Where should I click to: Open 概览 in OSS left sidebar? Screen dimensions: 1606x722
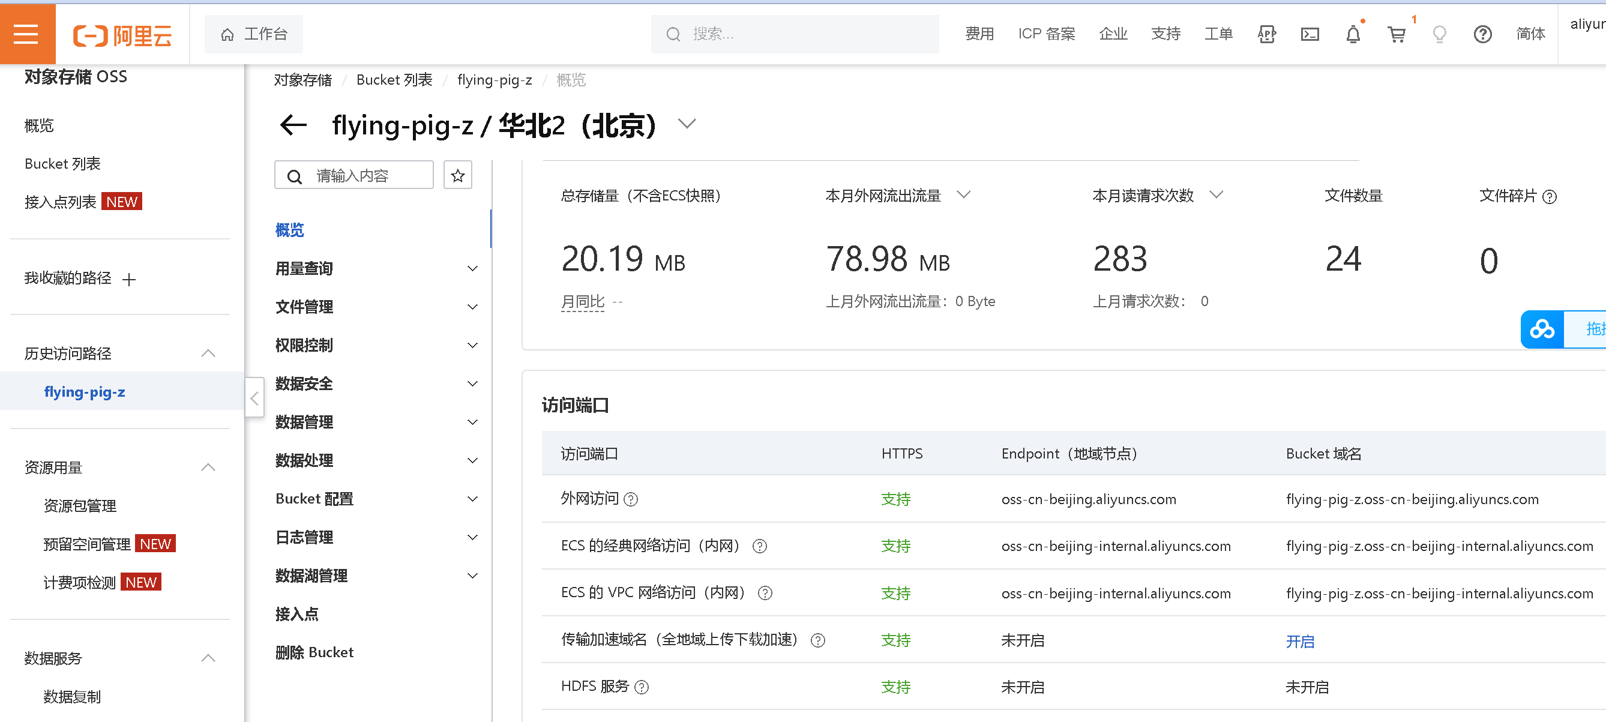click(38, 126)
